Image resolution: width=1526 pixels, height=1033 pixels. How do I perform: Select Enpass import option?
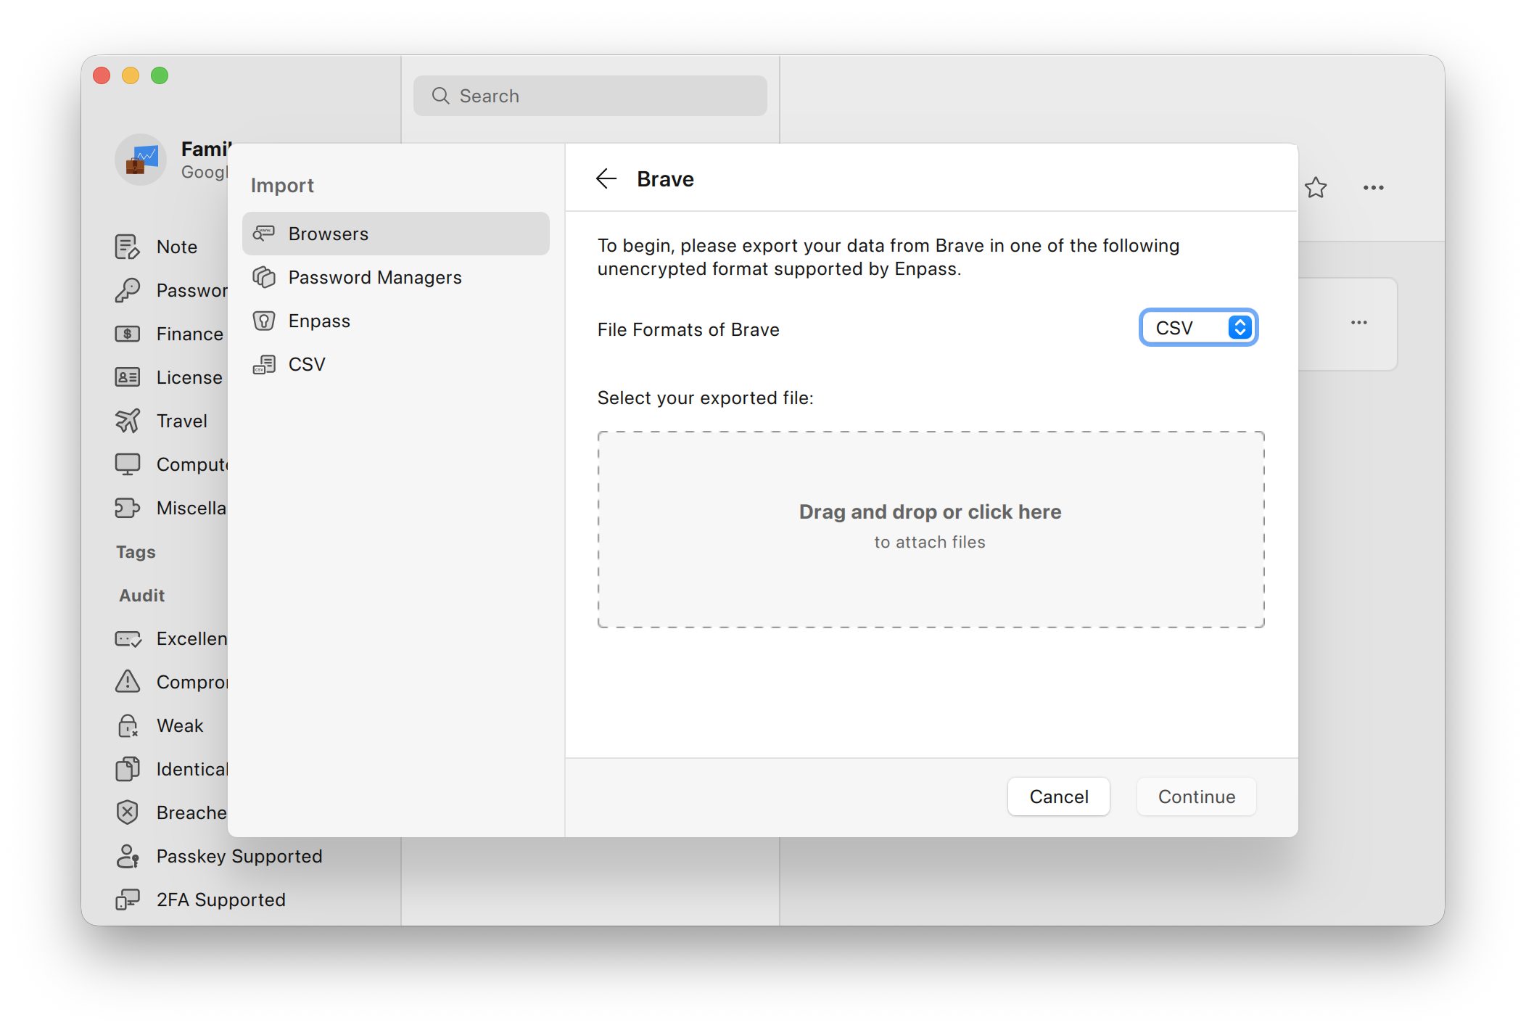[396, 321]
